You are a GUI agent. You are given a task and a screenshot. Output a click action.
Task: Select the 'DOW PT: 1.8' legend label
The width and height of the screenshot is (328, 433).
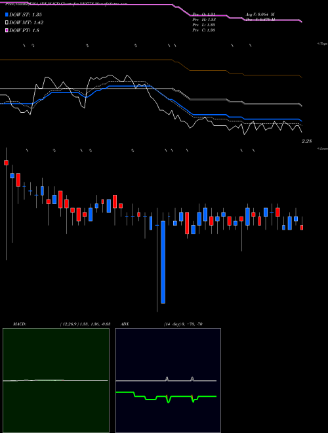(x=24, y=30)
